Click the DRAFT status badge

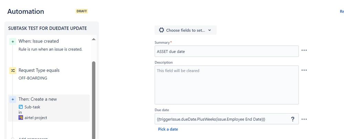[x=82, y=11]
